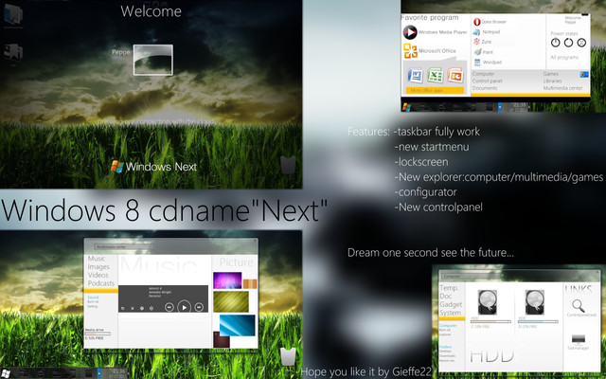
Task: Open the Controlpanel magnifier link icon
Action: (579, 306)
